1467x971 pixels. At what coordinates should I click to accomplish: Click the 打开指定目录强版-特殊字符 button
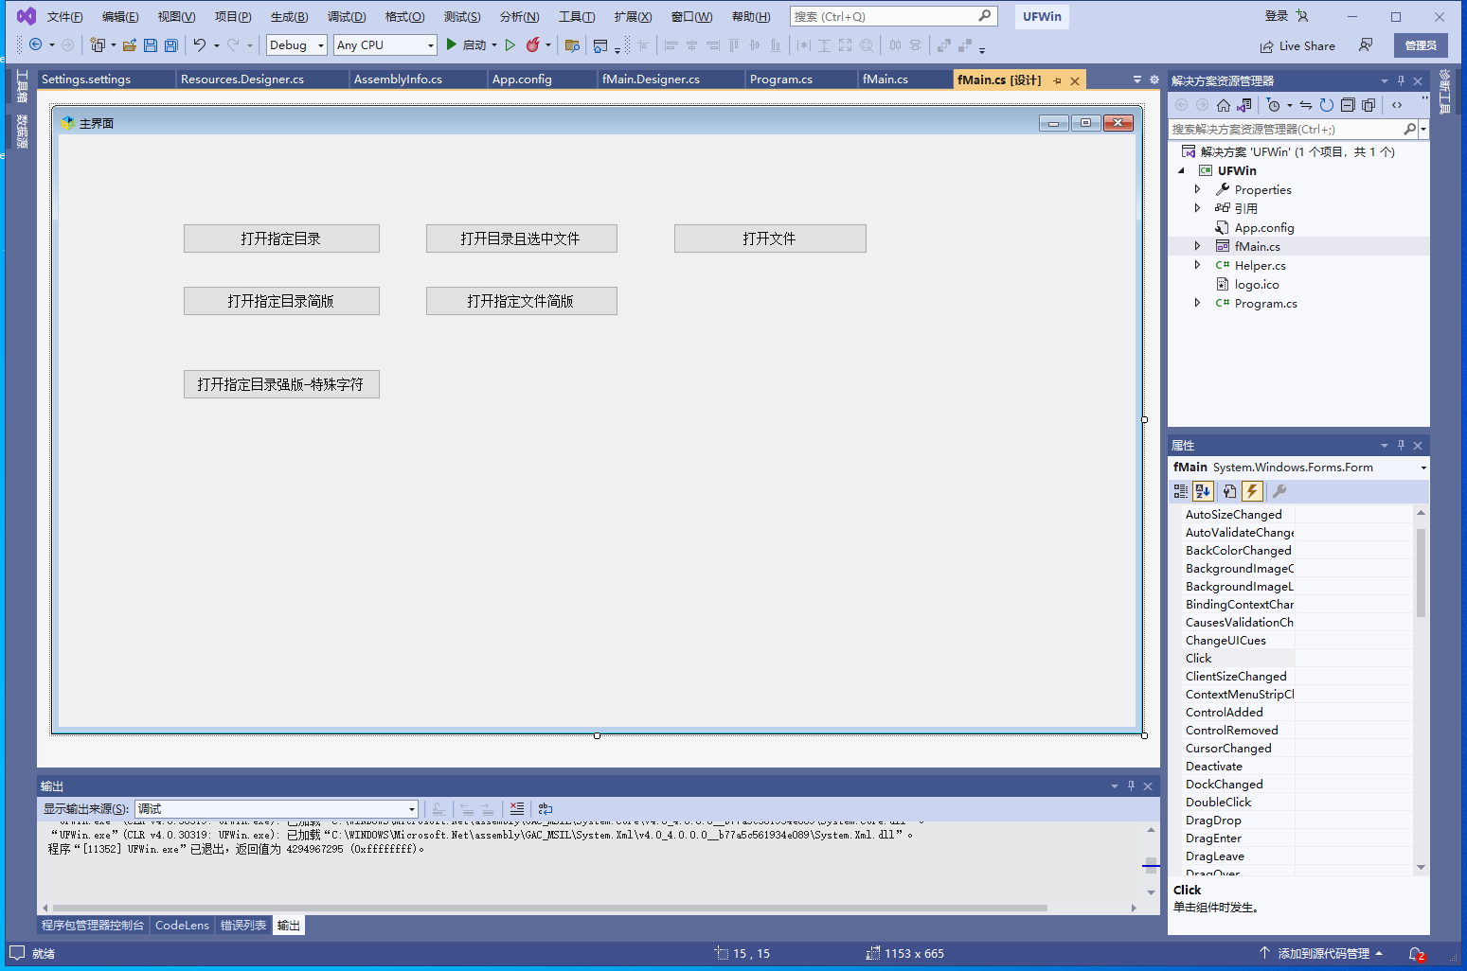281,384
